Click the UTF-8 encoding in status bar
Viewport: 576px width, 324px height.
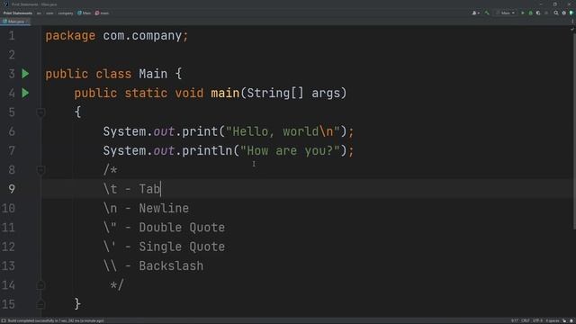(537, 320)
